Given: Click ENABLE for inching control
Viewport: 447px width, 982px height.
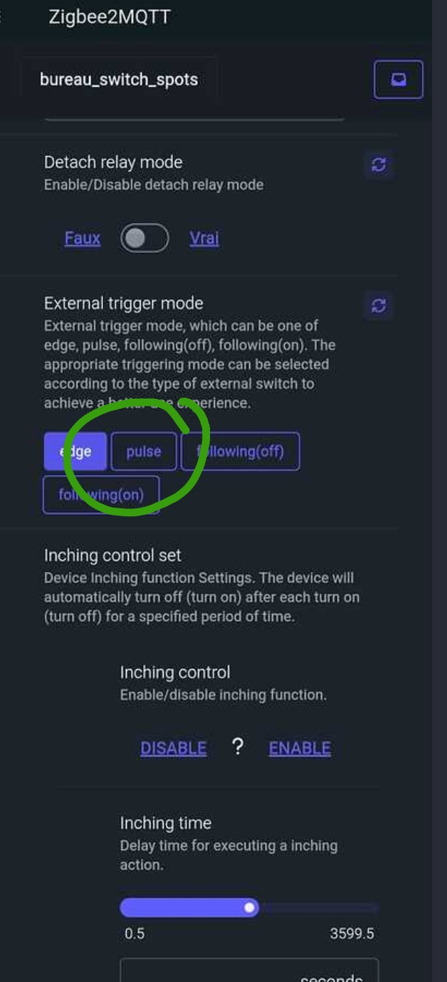Looking at the screenshot, I should click(300, 748).
